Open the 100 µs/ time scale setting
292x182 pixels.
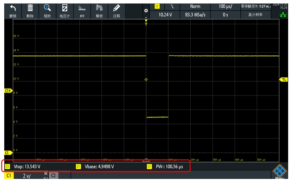(x=225, y=7)
